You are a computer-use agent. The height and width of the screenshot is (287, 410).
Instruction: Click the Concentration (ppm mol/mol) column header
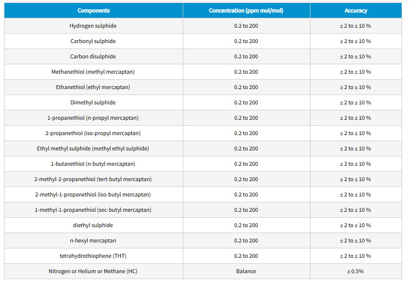pyautogui.click(x=246, y=10)
